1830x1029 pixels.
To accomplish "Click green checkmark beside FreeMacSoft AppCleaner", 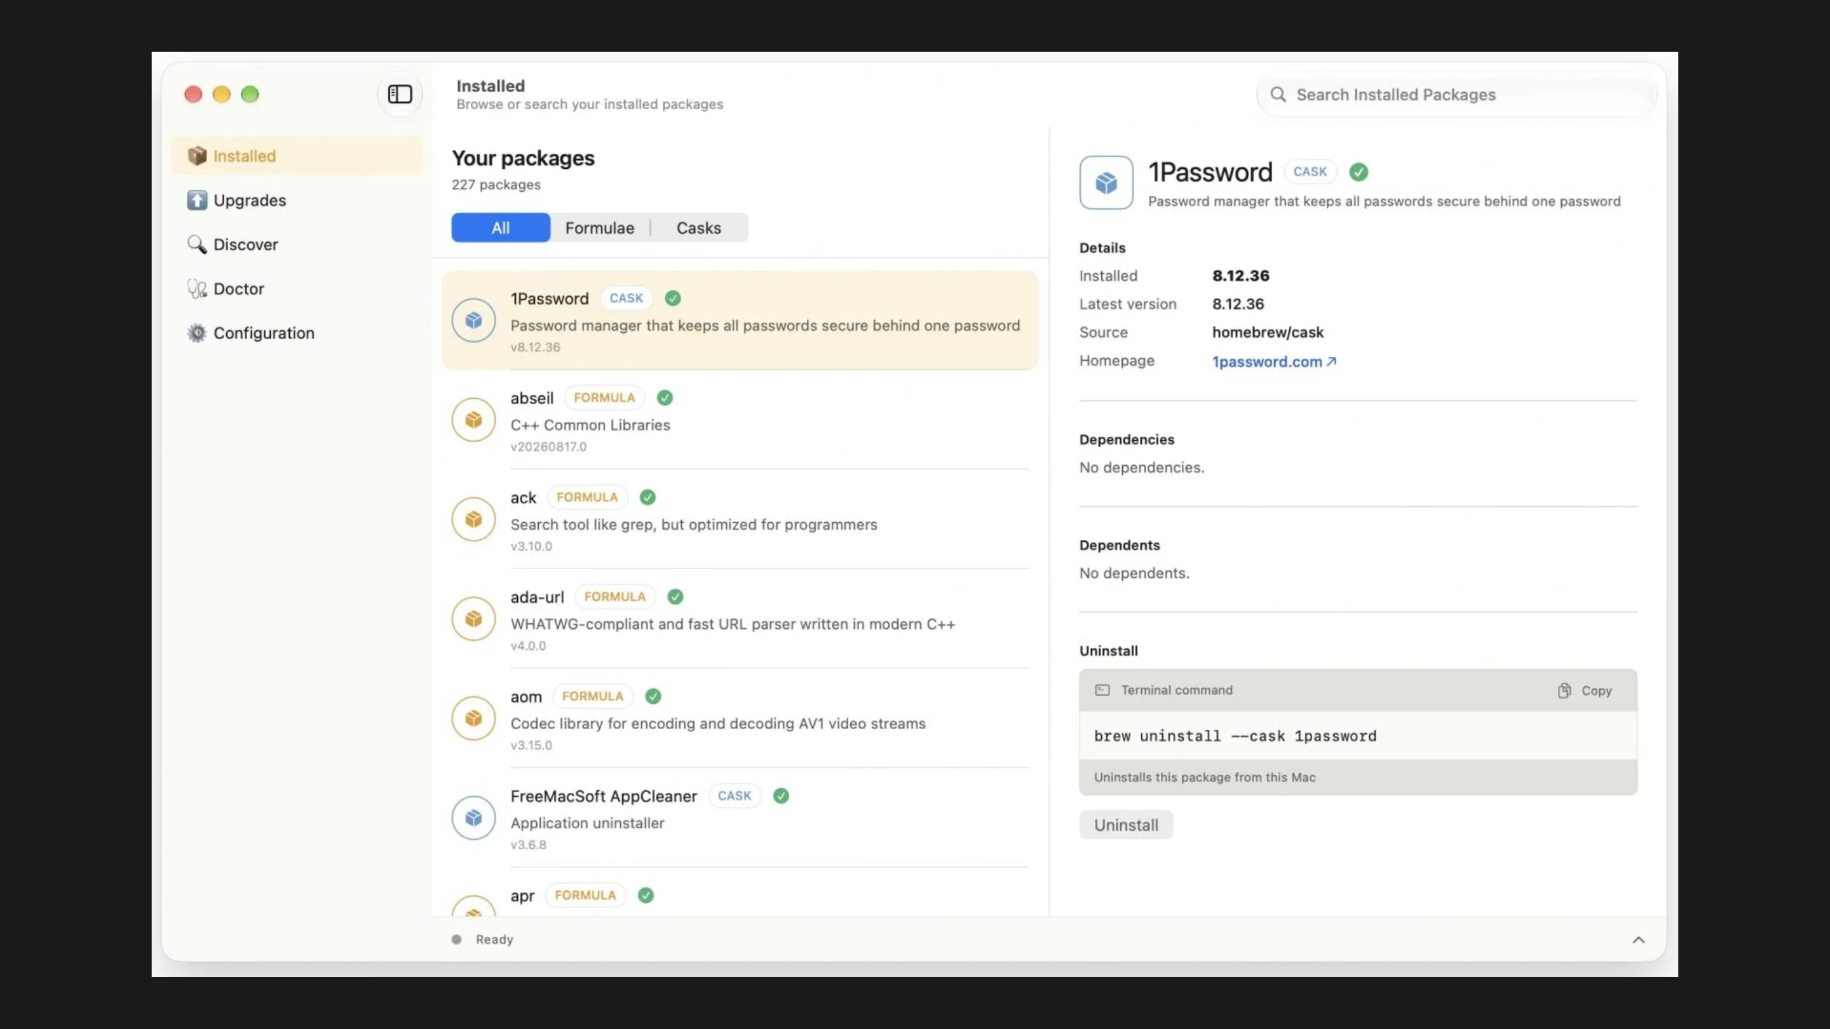I will [781, 795].
